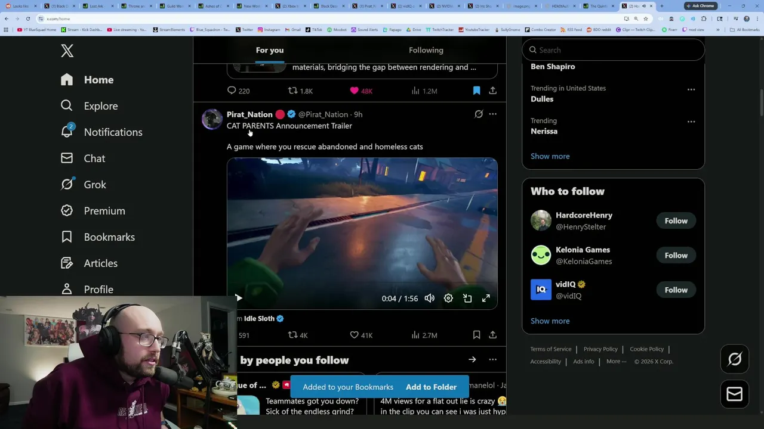Click the Grok explain icon on Pirat_Nation post

click(479, 114)
